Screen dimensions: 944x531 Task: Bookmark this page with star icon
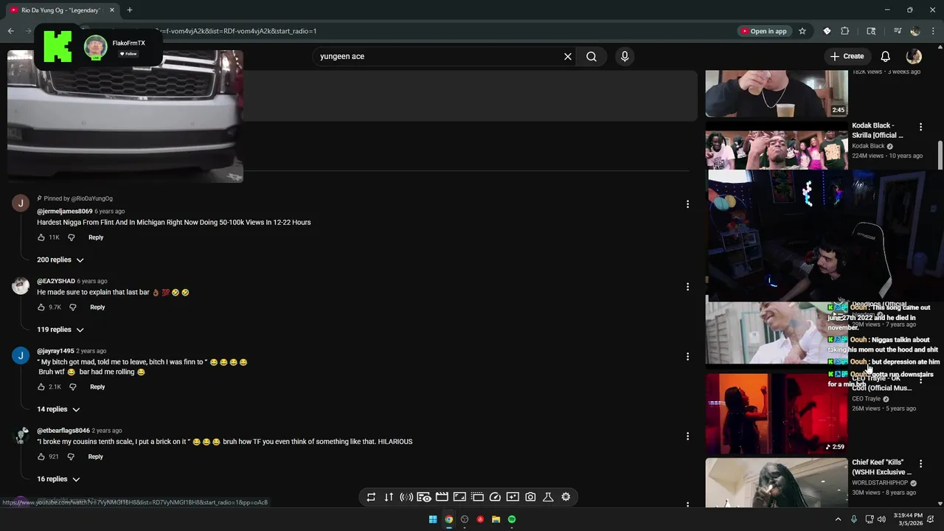[802, 31]
